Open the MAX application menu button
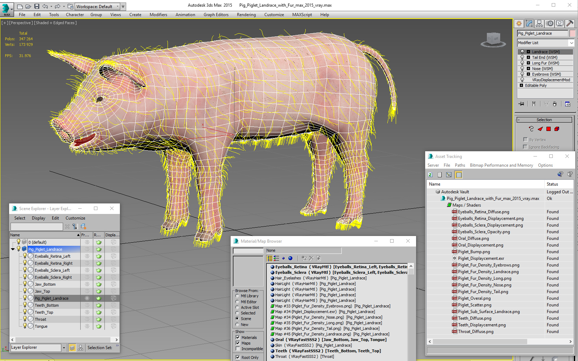This screenshot has height=361, width=578. tap(6, 9)
